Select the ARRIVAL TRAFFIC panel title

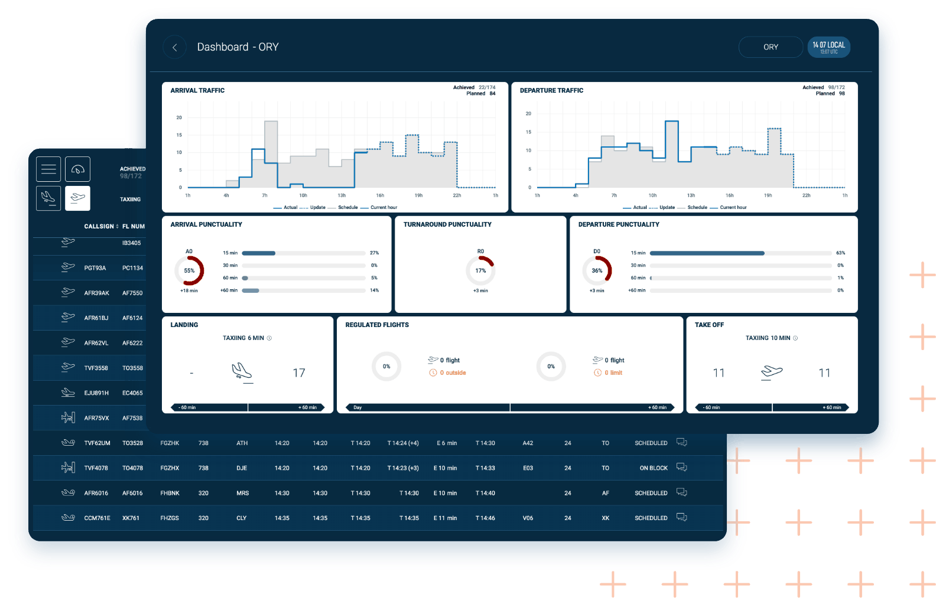point(197,91)
